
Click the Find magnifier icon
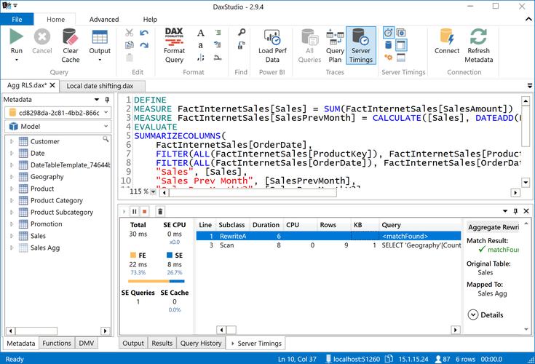point(241,33)
